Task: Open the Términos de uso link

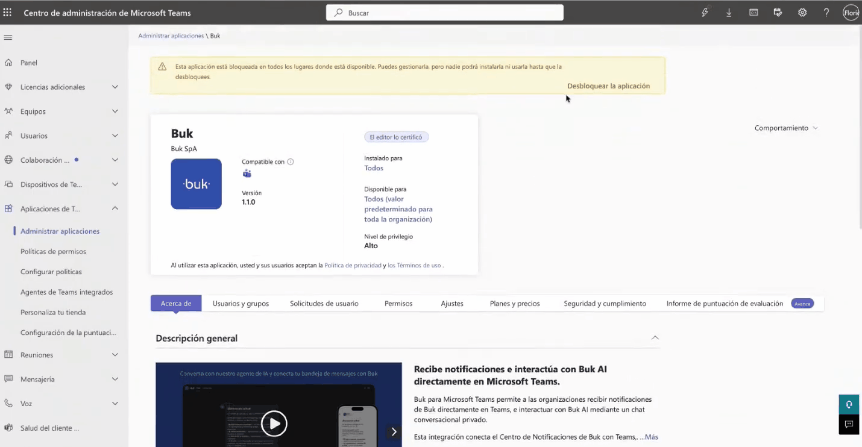Action: pyautogui.click(x=414, y=265)
